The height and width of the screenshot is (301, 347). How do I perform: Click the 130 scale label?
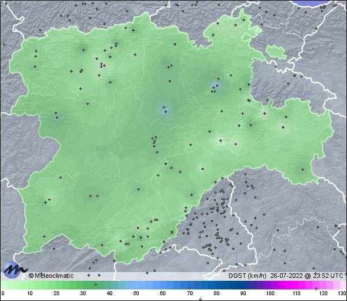[342, 293]
